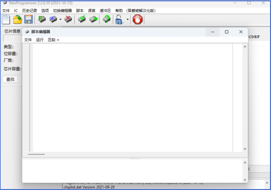
Task: Click the chiplist.dat Version status text
Action: (x=89, y=187)
